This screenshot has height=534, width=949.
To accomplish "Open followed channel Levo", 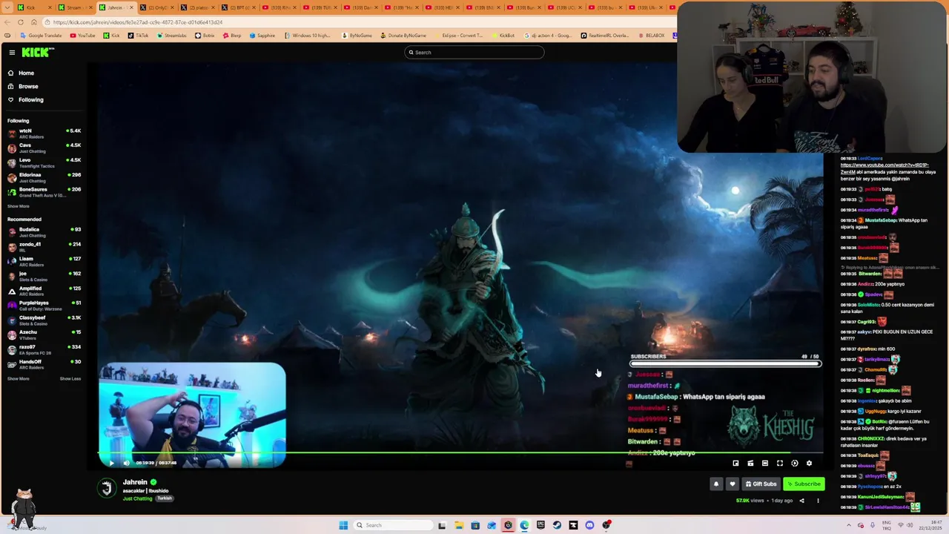I will point(44,162).
